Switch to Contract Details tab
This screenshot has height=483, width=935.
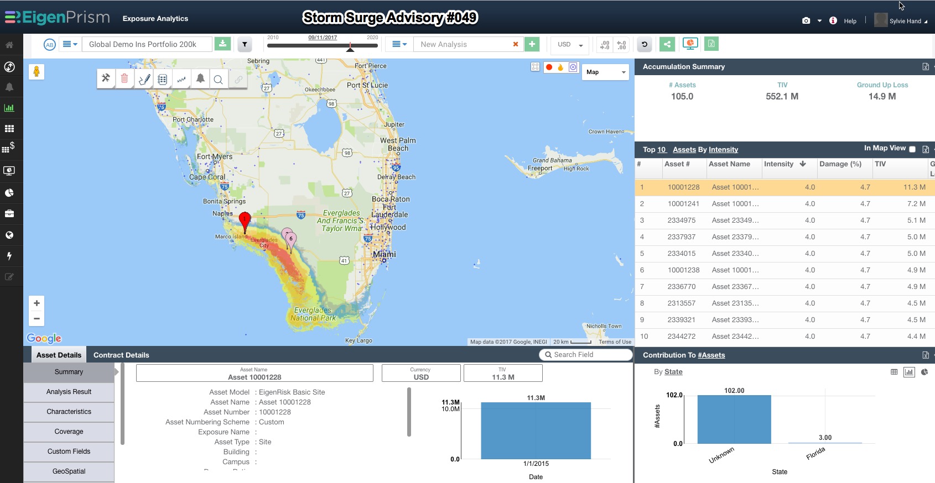click(x=121, y=355)
